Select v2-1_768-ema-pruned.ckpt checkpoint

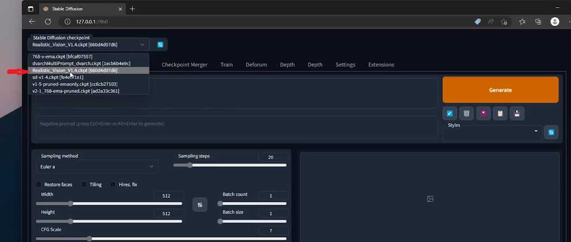click(x=89, y=91)
